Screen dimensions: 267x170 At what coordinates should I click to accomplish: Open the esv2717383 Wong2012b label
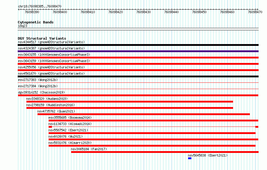click(x=38, y=80)
